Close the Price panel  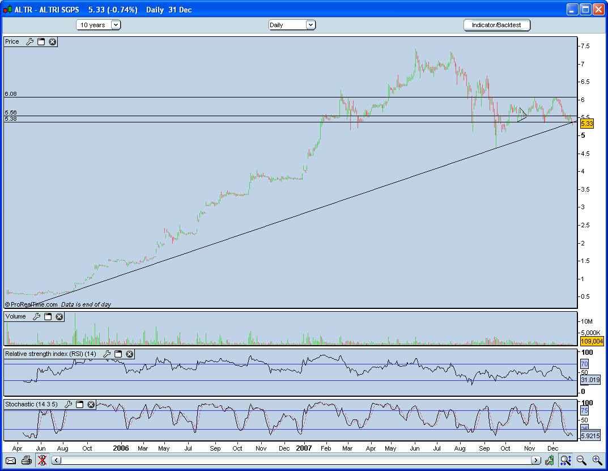(x=52, y=41)
